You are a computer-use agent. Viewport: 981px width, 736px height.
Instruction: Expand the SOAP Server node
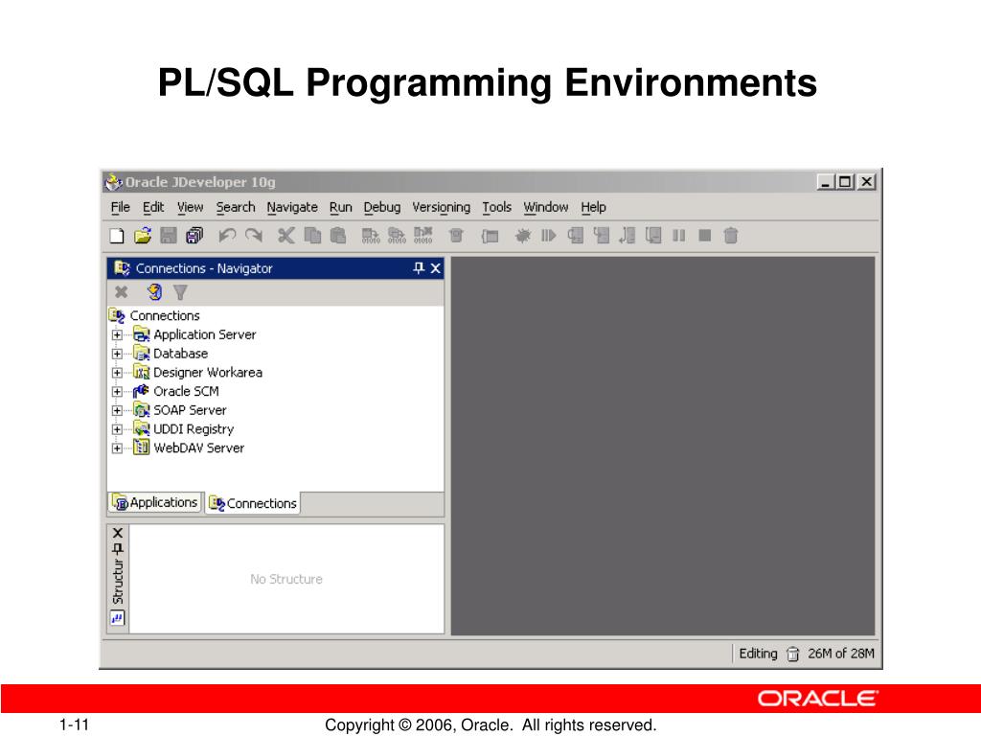(x=117, y=410)
